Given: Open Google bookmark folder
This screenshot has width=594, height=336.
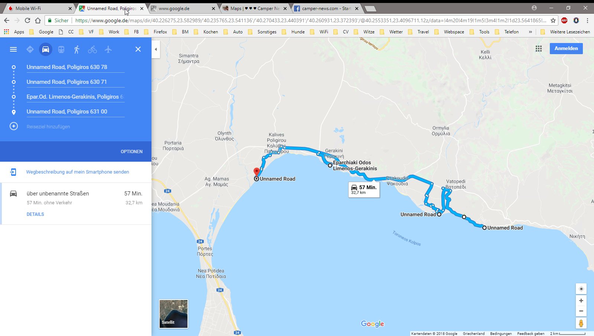Looking at the screenshot, I should pyautogui.click(x=42, y=32).
